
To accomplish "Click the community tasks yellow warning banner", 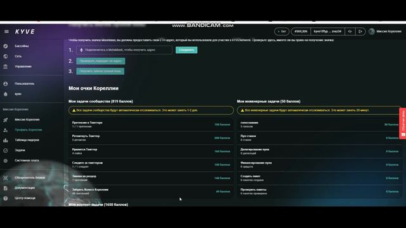I will click(x=151, y=110).
